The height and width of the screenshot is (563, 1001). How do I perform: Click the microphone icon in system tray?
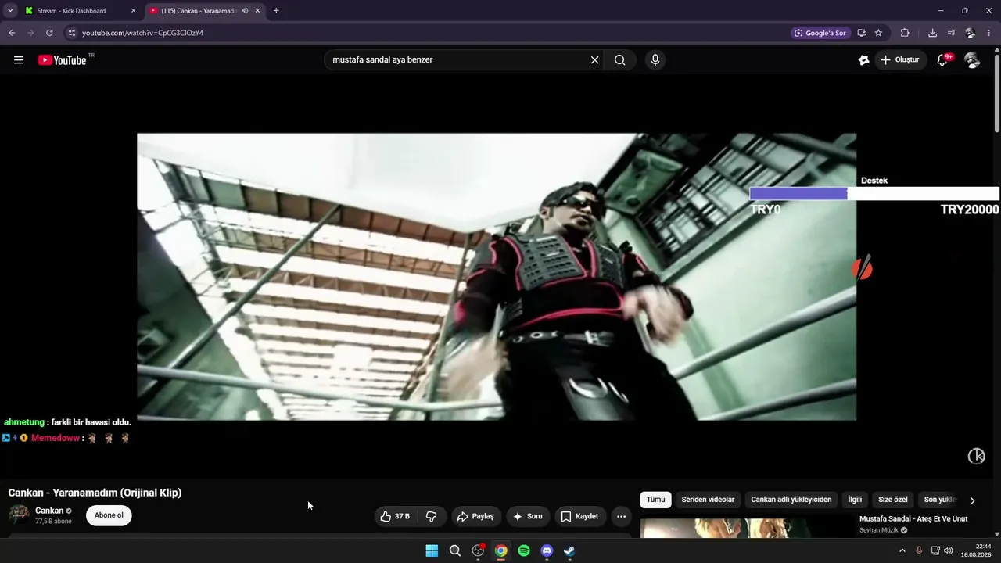pos(919,550)
